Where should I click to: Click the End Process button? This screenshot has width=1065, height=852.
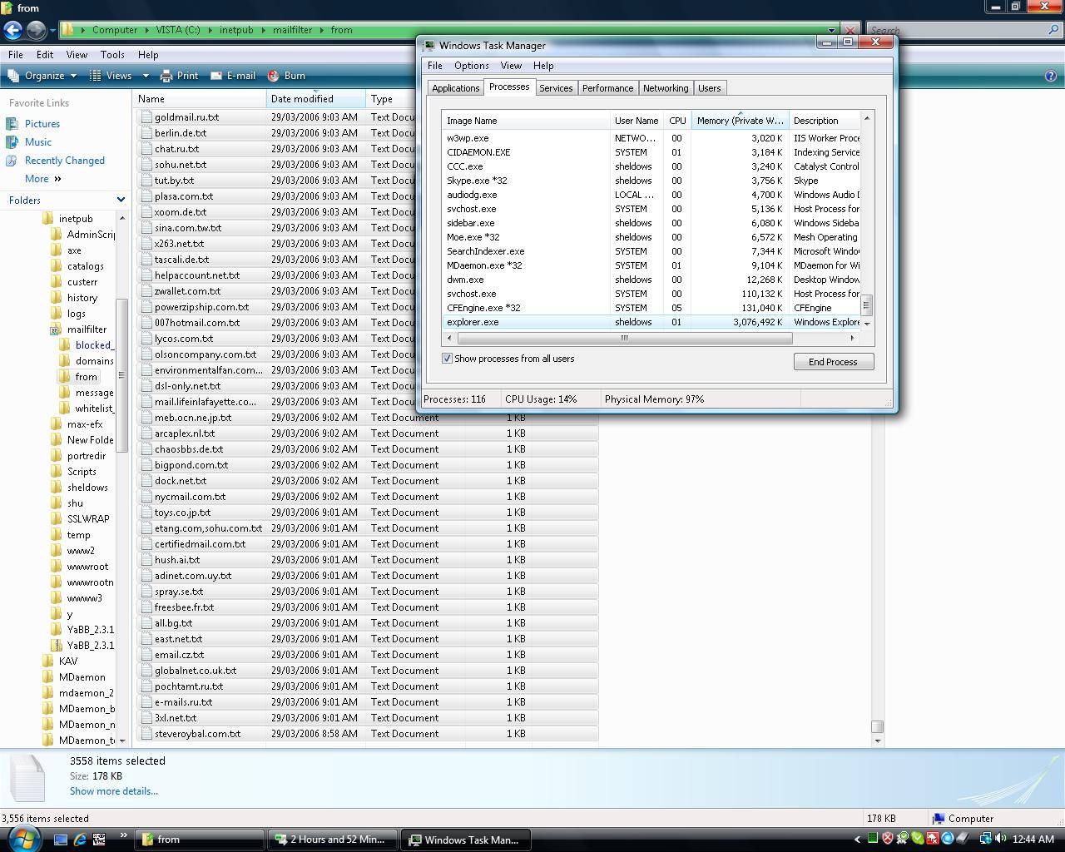[x=833, y=362]
